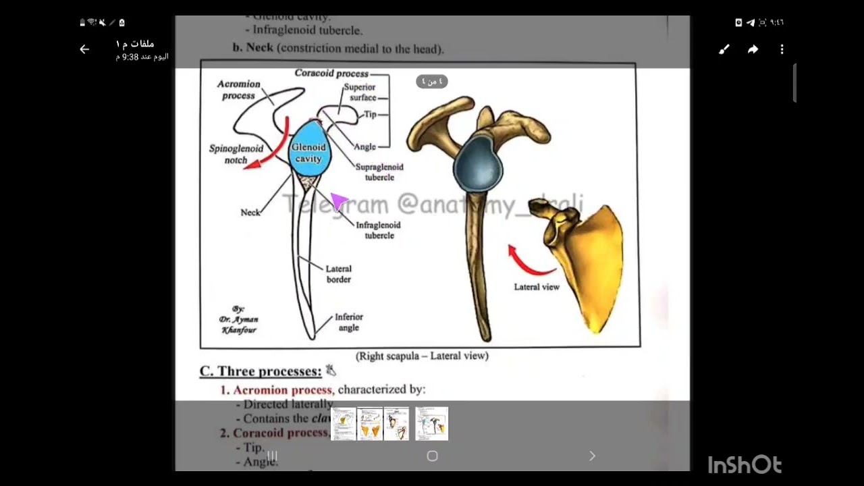
Task: Tap the 'Glenoid cavity' label in the diagram
Action: coord(308,153)
